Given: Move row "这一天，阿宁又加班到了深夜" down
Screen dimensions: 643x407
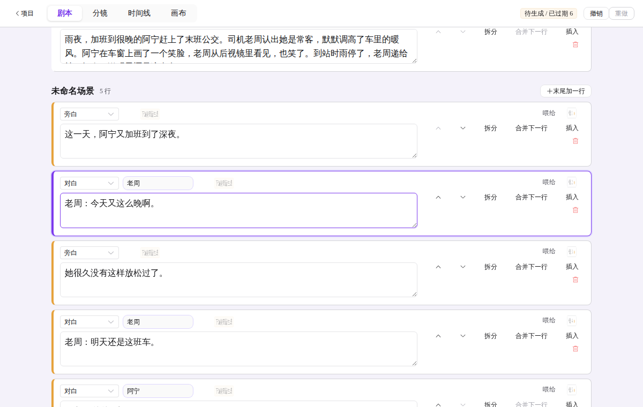Looking at the screenshot, I should [x=463, y=128].
